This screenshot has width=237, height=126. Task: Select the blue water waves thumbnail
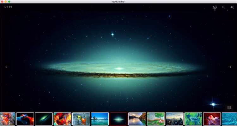[229, 119]
